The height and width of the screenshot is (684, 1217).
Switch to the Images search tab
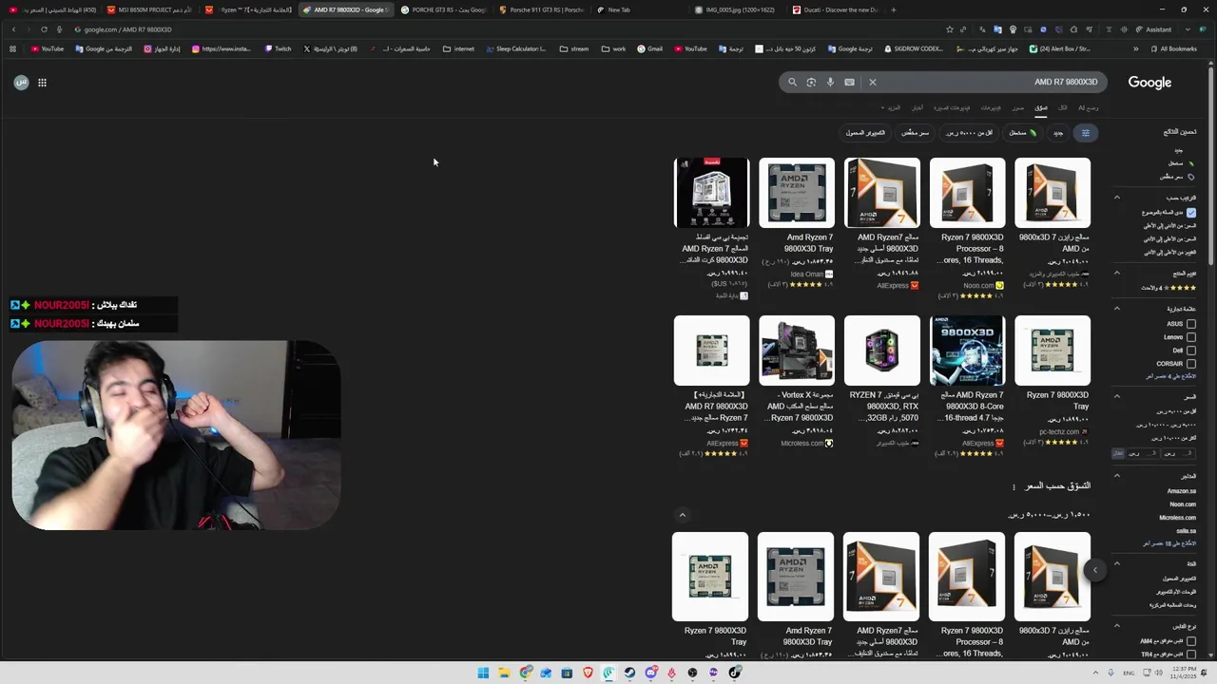click(x=1018, y=108)
